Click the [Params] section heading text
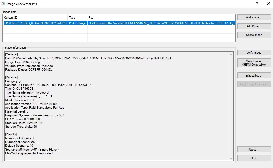The height and width of the screenshot is (168, 273). pyautogui.click(x=11, y=77)
